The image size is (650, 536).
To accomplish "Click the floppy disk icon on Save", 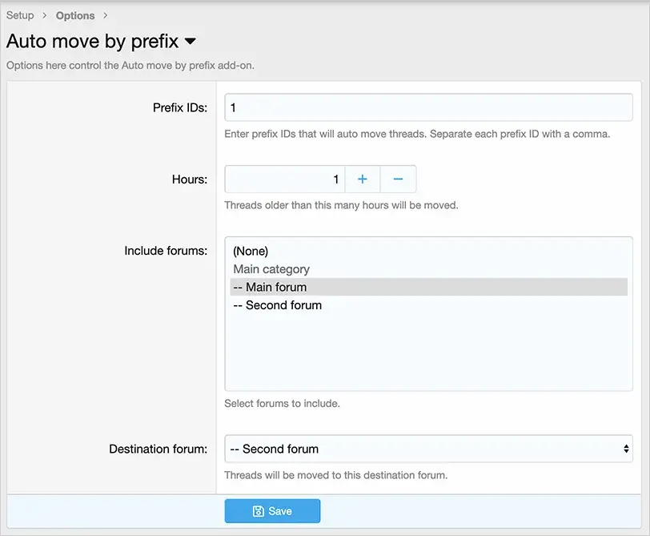I will (x=259, y=511).
